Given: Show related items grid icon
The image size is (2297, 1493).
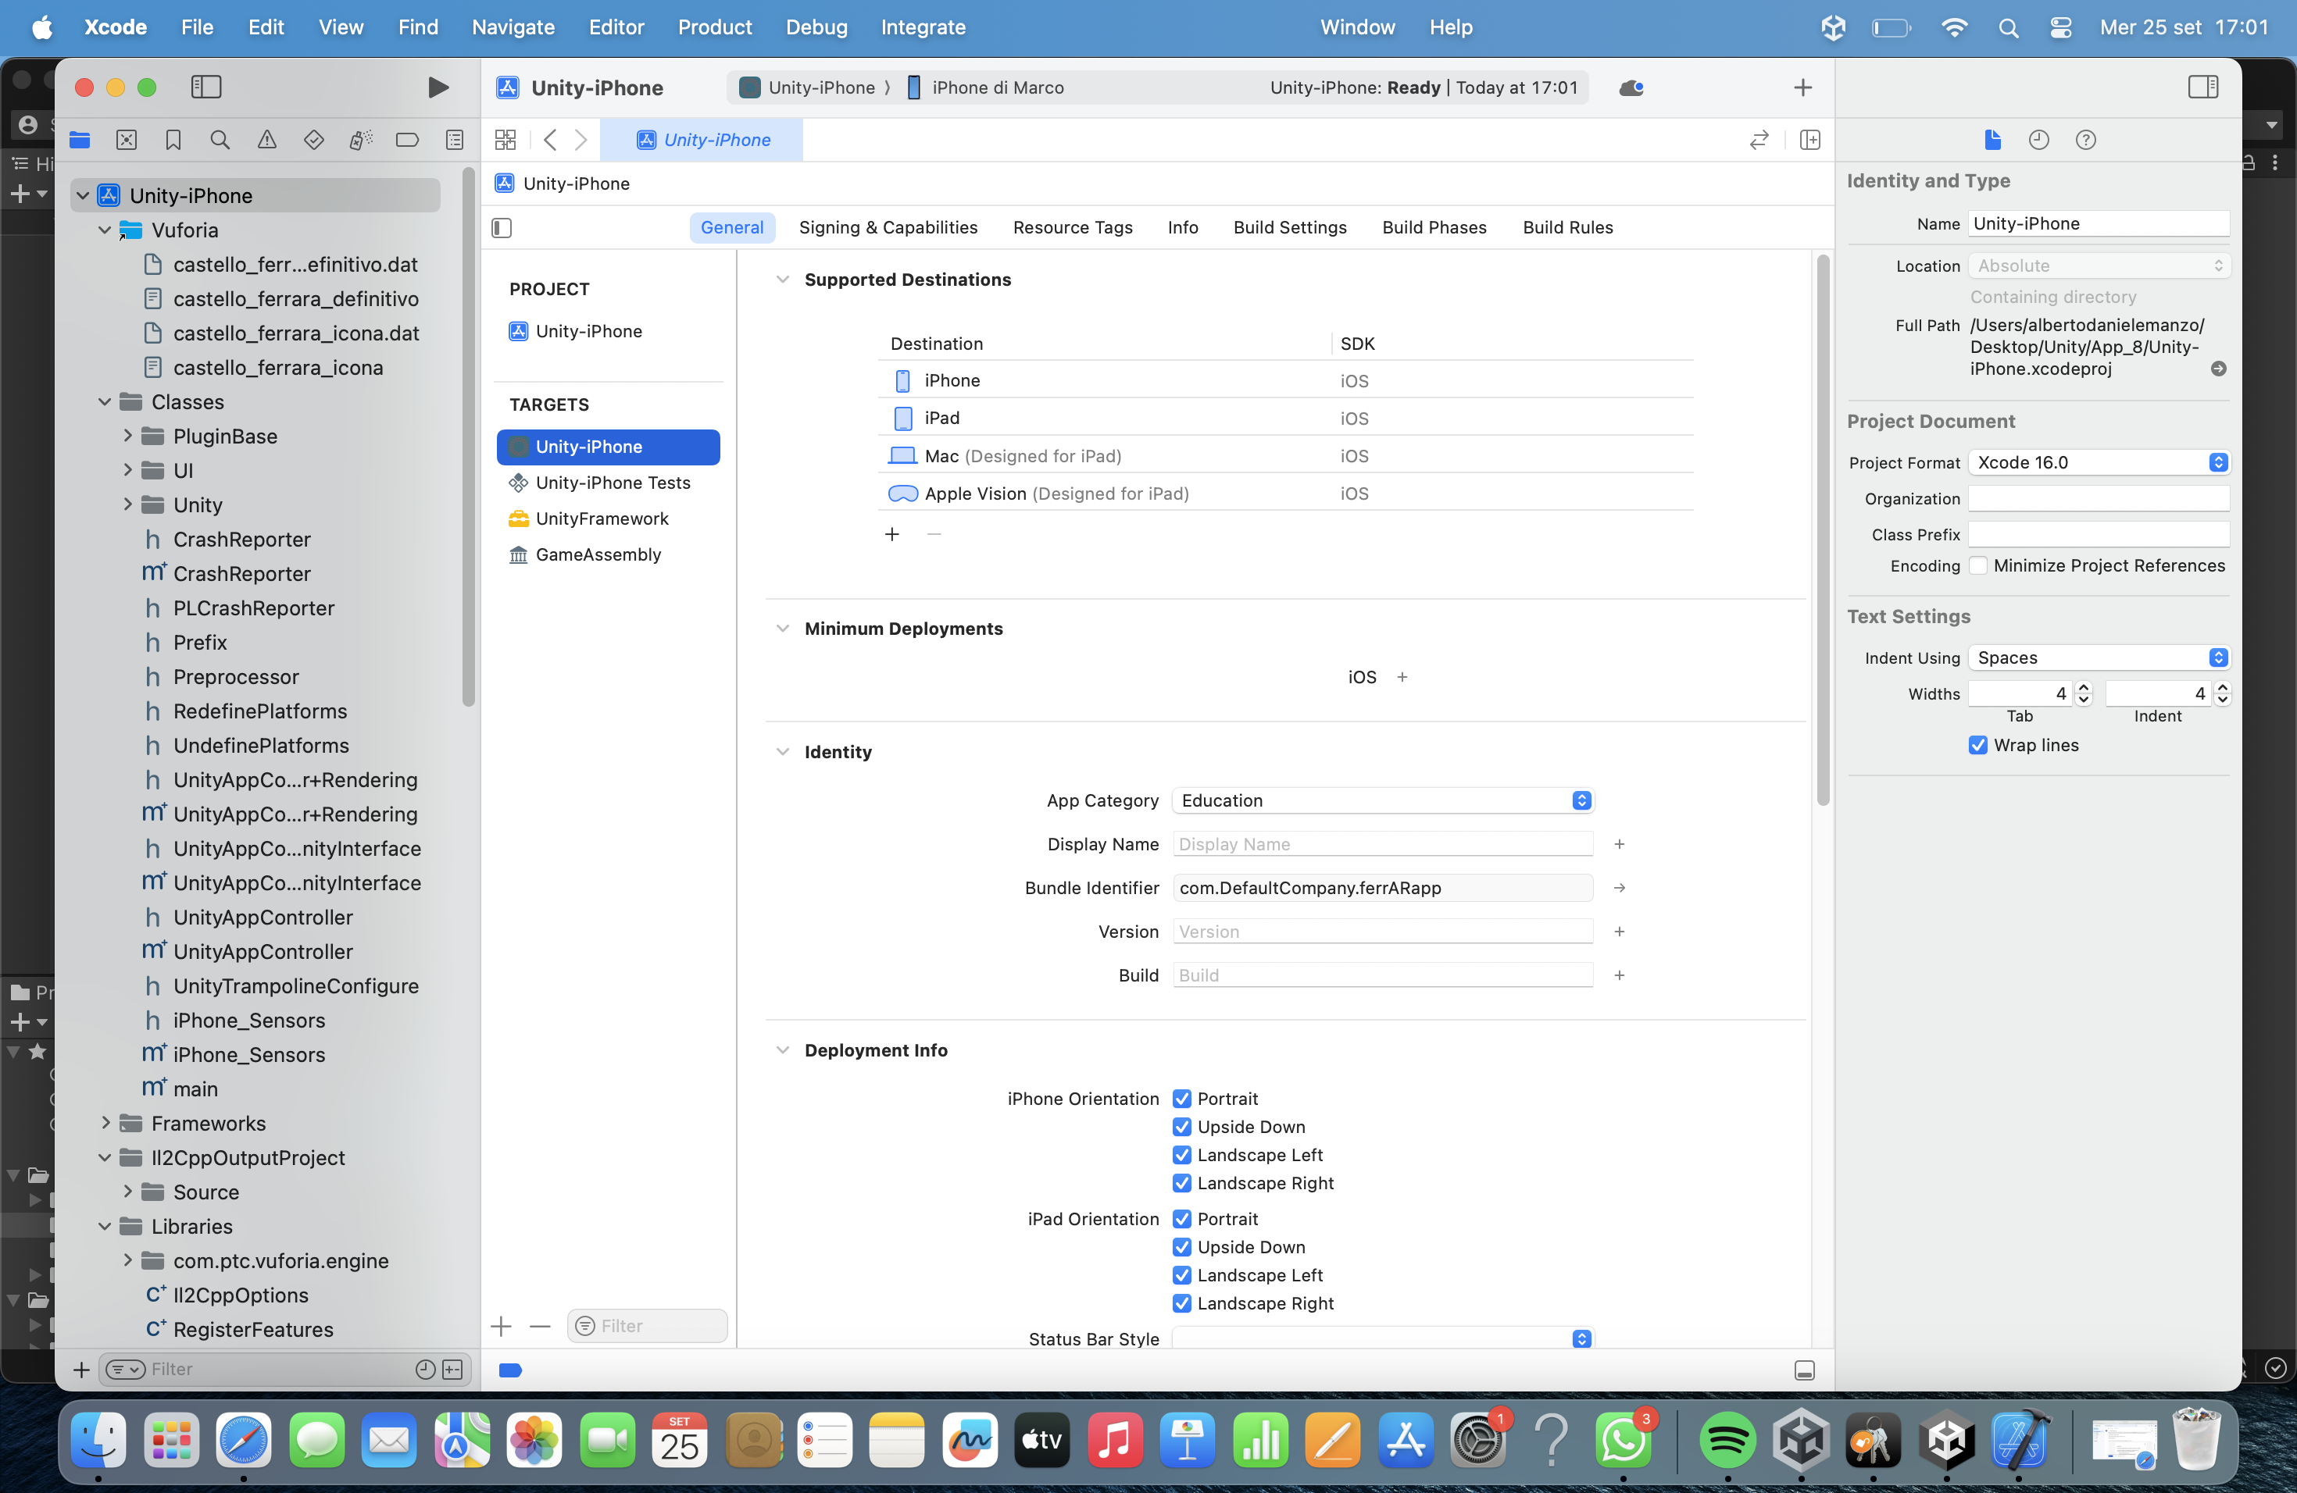Looking at the screenshot, I should click(505, 140).
